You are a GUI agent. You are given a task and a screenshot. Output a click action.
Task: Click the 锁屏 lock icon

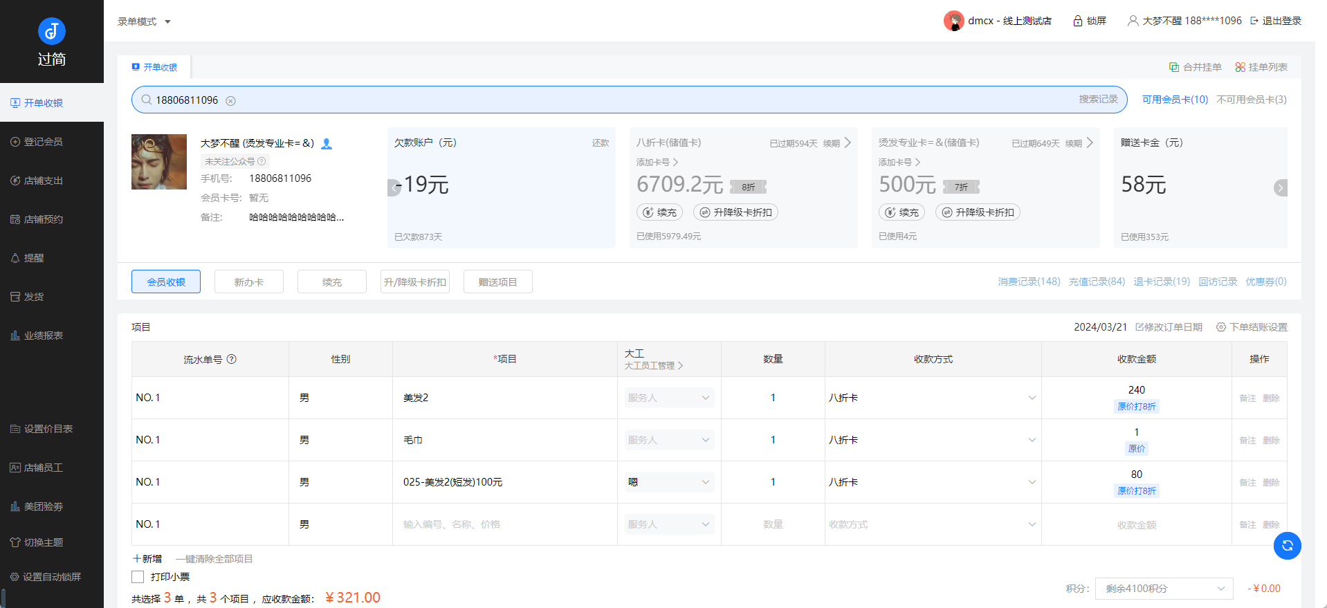1078,21
